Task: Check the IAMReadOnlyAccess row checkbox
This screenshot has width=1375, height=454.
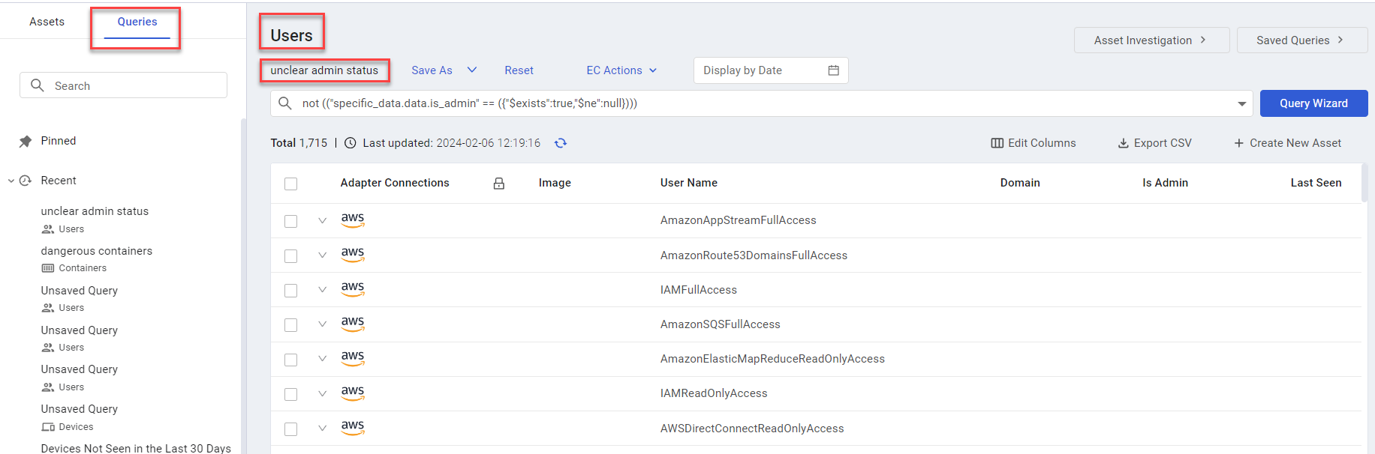Action: 291,394
